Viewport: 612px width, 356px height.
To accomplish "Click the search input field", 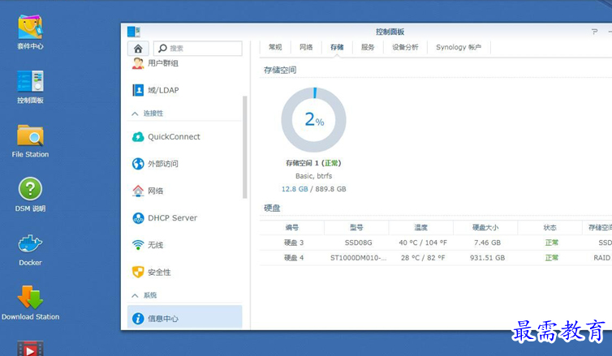I will tap(198, 49).
